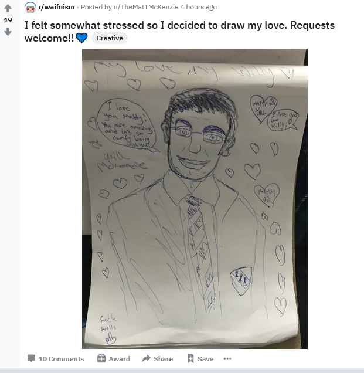Click the Award text button
Viewport: 364px width, 373px height.
pos(120,359)
